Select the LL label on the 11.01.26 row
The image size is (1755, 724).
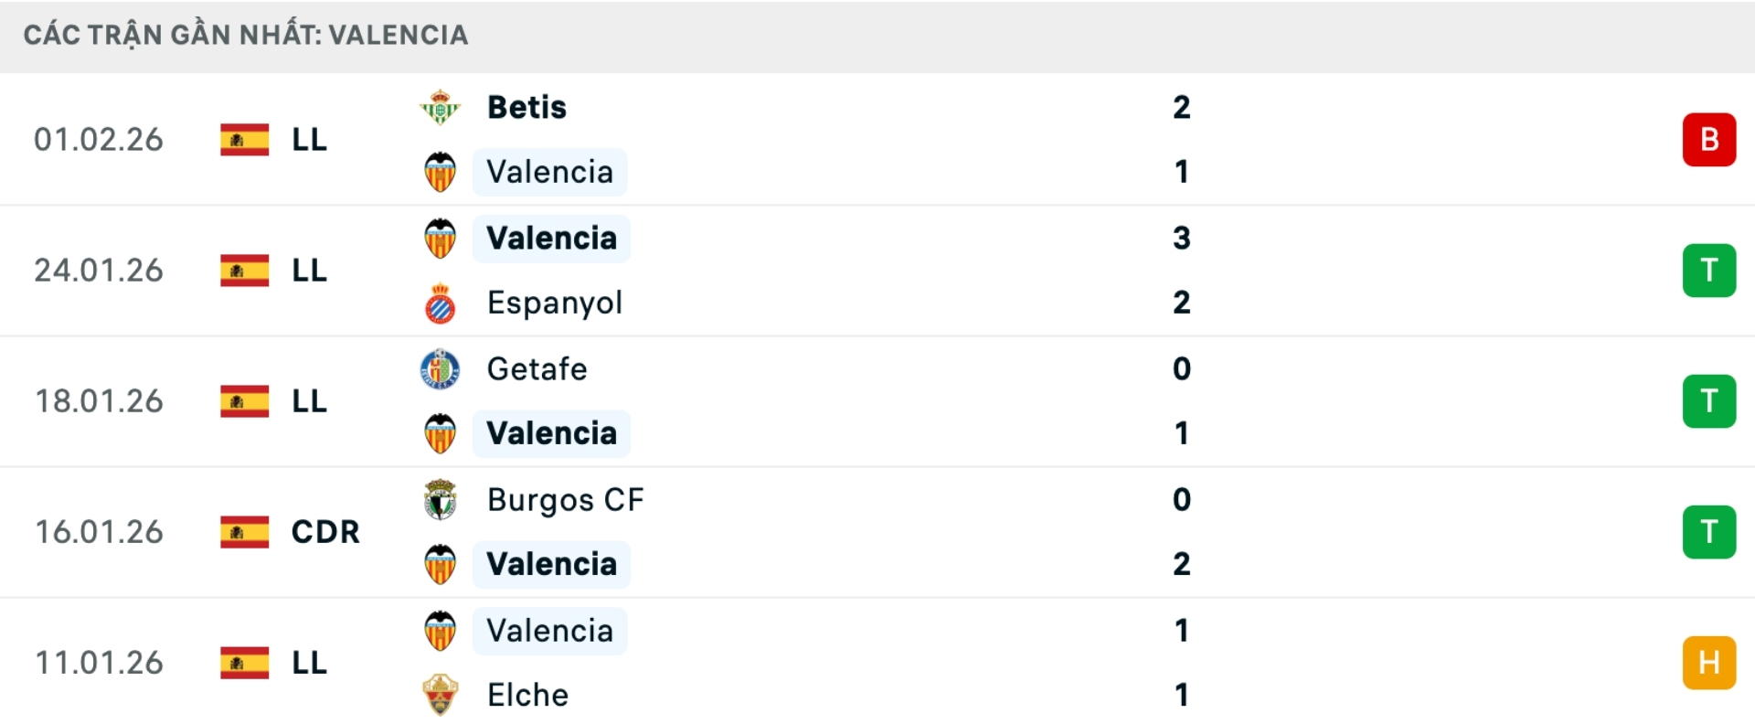coord(307,663)
